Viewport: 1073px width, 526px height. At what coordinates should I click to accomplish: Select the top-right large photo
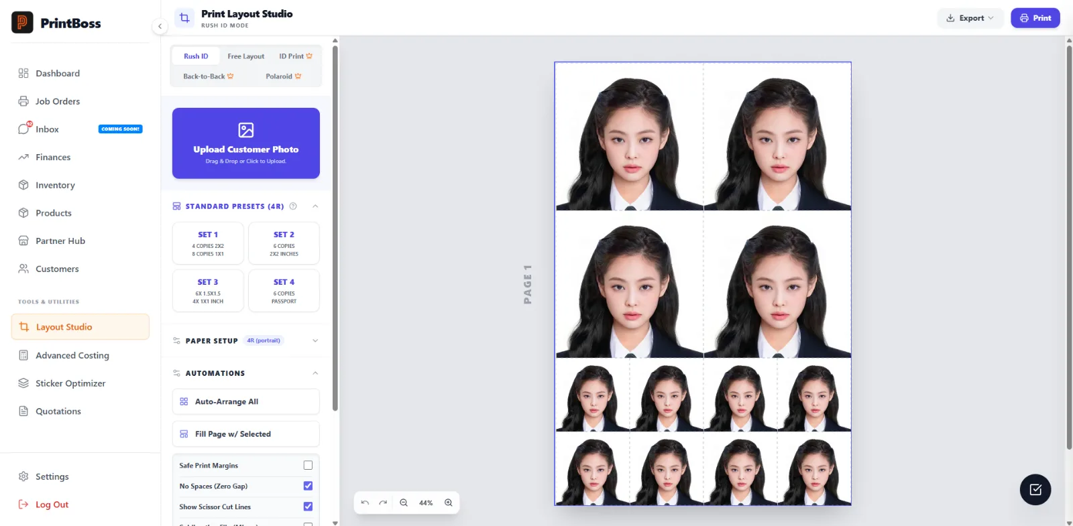point(777,137)
